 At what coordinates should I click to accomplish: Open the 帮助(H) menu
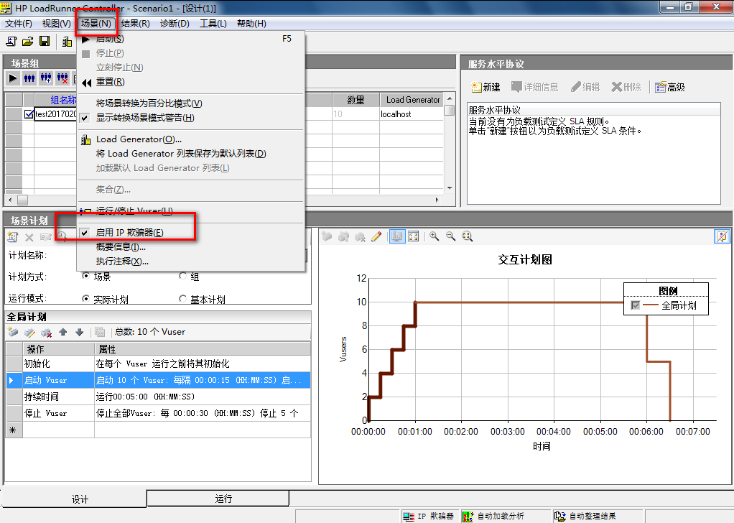tap(251, 24)
